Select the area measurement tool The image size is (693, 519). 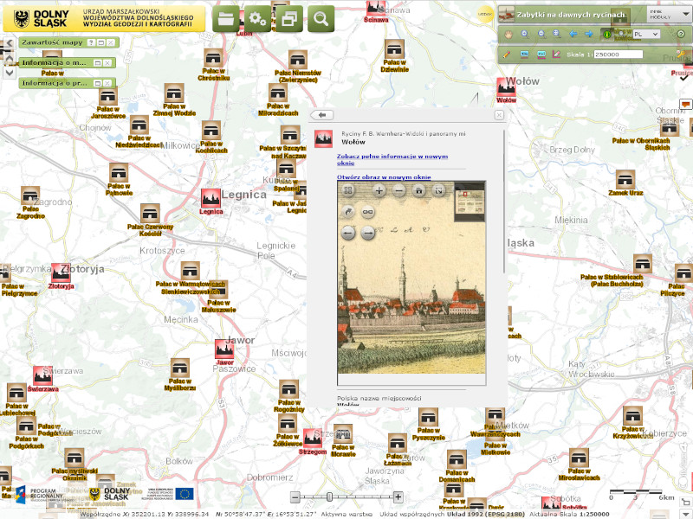[541, 54]
